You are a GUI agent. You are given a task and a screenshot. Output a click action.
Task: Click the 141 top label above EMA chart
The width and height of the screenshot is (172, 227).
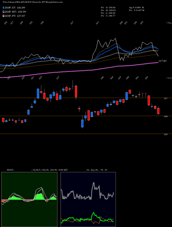pyautogui.click(x=97, y=23)
